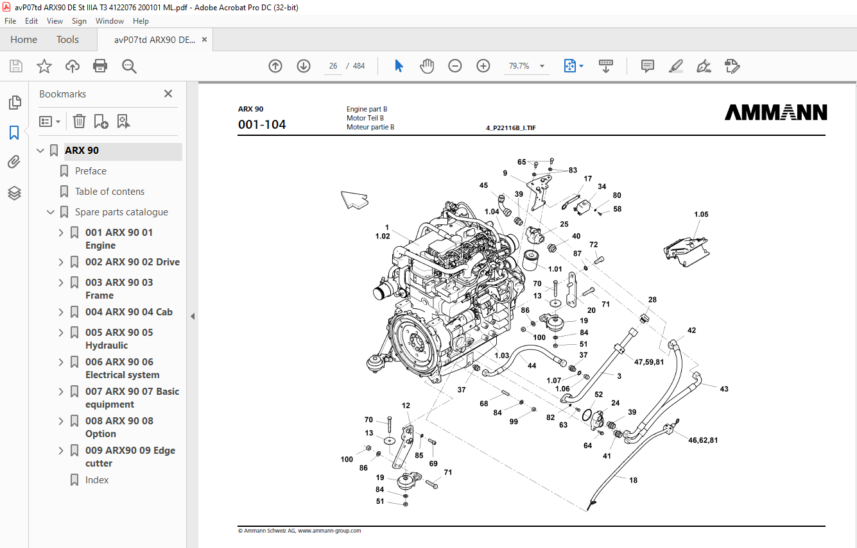Screen dimensions: 857x548
Task: Open the Find text search tool
Action: tap(129, 66)
